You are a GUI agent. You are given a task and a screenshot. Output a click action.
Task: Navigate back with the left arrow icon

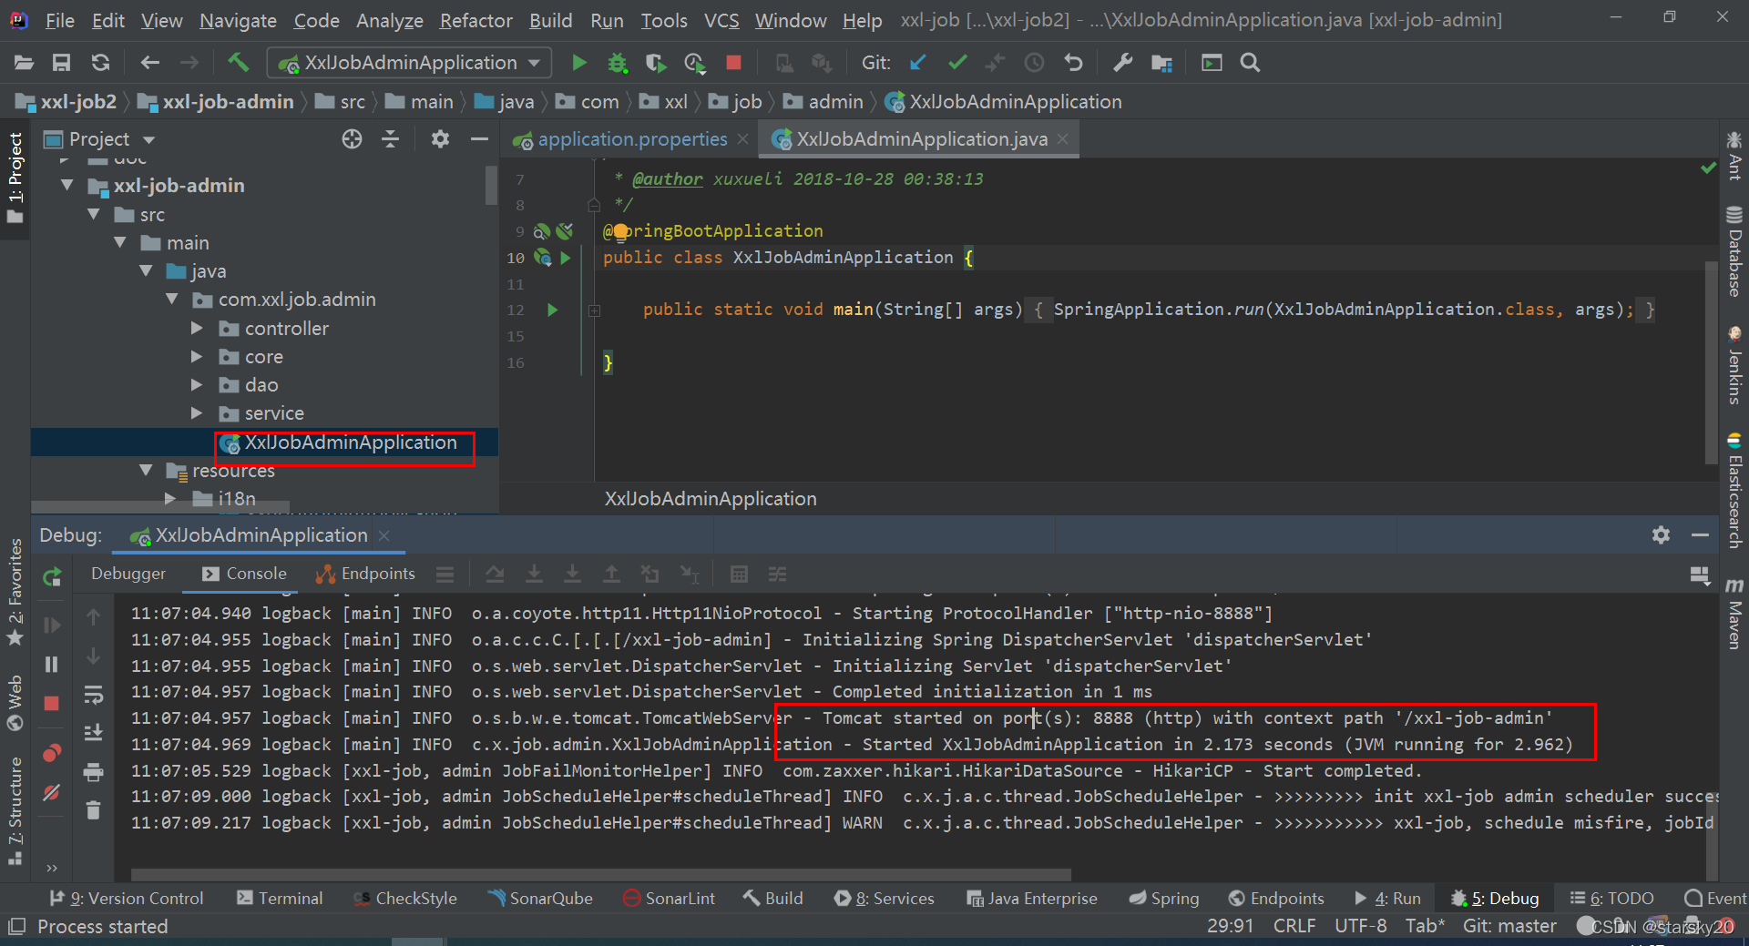(150, 63)
